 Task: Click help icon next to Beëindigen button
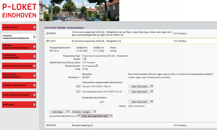point(68,111)
